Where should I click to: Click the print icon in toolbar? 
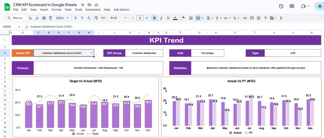click(x=44, y=18)
